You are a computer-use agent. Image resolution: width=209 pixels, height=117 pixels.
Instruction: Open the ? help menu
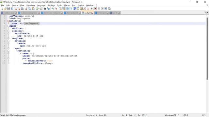tap(96, 6)
